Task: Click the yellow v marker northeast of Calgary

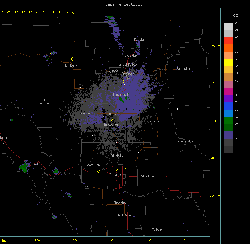Action: (124, 169)
